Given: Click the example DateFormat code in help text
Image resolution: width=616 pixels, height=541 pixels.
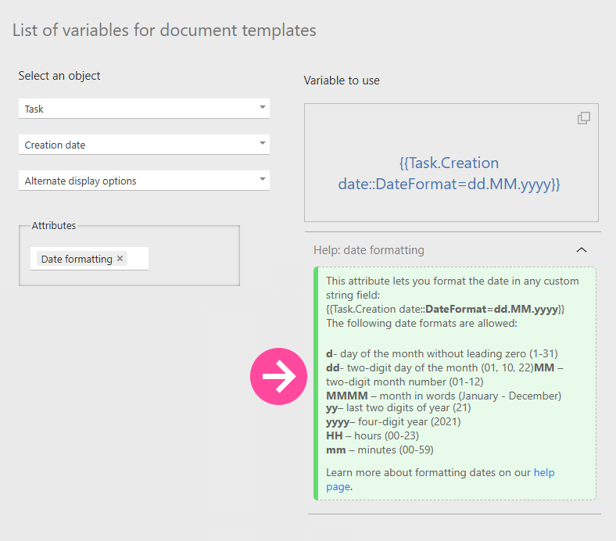Looking at the screenshot, I should pos(445,309).
